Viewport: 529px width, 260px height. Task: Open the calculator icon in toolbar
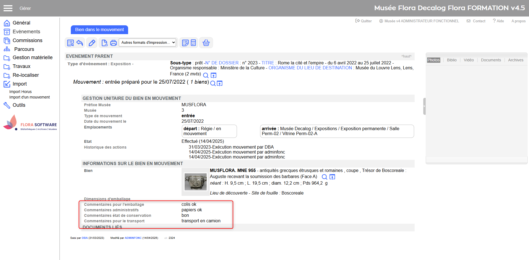(193, 43)
